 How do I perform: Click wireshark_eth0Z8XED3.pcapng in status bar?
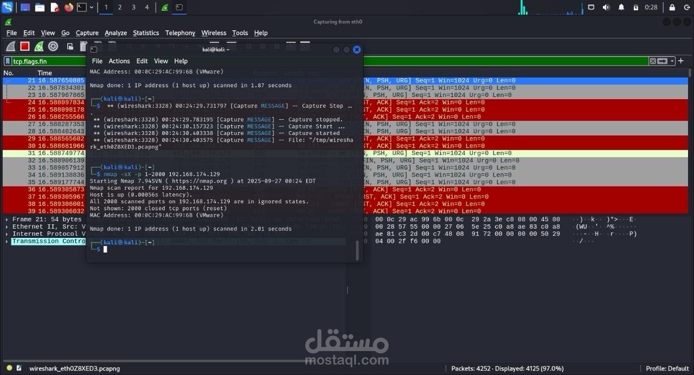tap(74, 368)
